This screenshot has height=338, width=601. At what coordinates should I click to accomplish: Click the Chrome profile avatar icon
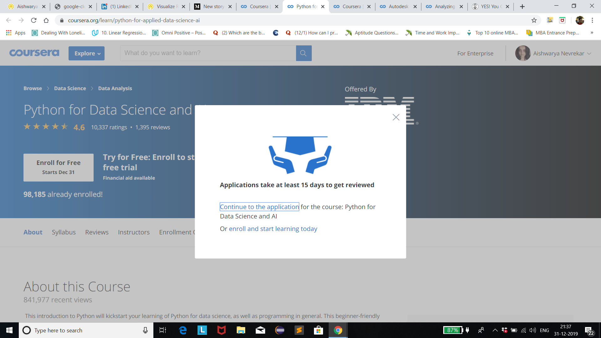click(x=580, y=20)
